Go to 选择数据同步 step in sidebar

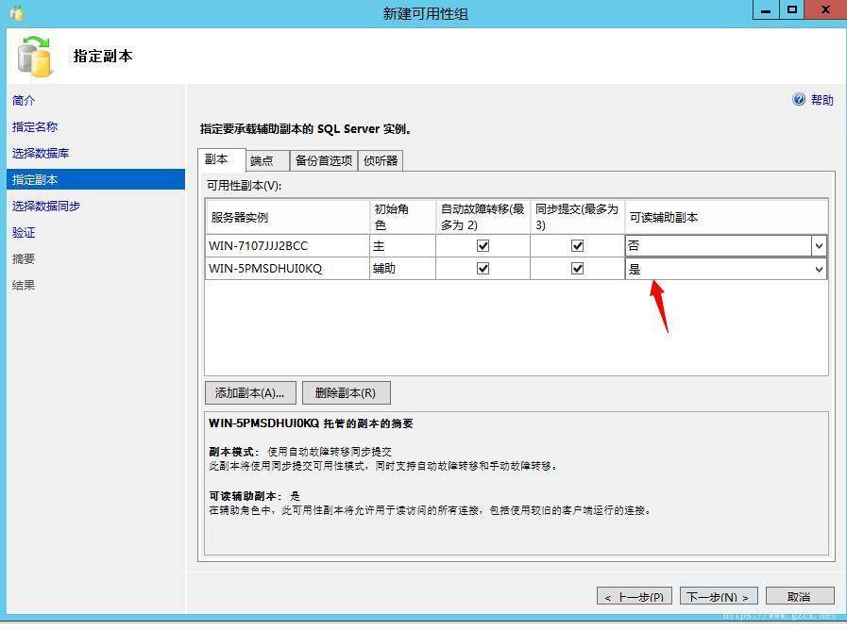coord(46,206)
